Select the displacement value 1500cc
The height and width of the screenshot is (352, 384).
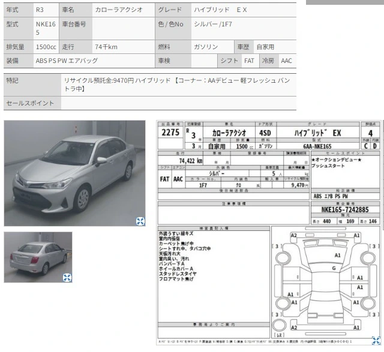click(x=46, y=47)
